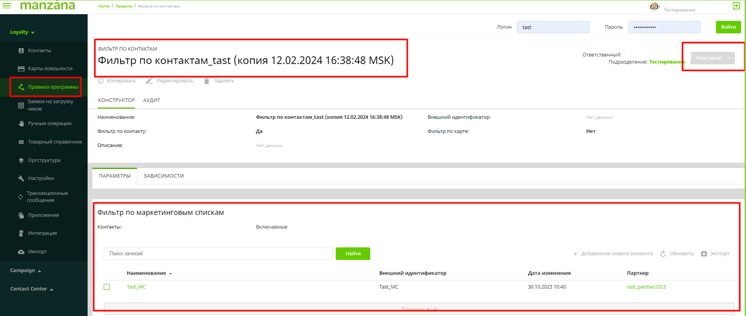The height and width of the screenshot is (316, 746).
Task: Open the ЗАВИСИМОСТИ tab
Action: click(164, 176)
